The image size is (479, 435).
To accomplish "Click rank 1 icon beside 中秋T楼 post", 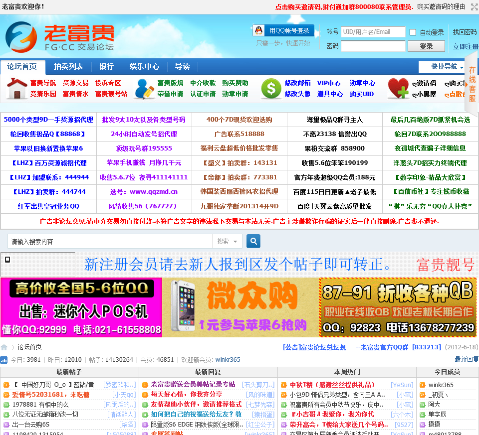I will pyautogui.click(x=284, y=385).
